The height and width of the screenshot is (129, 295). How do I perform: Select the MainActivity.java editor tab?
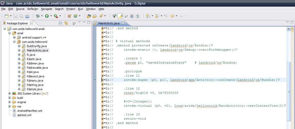point(109,23)
